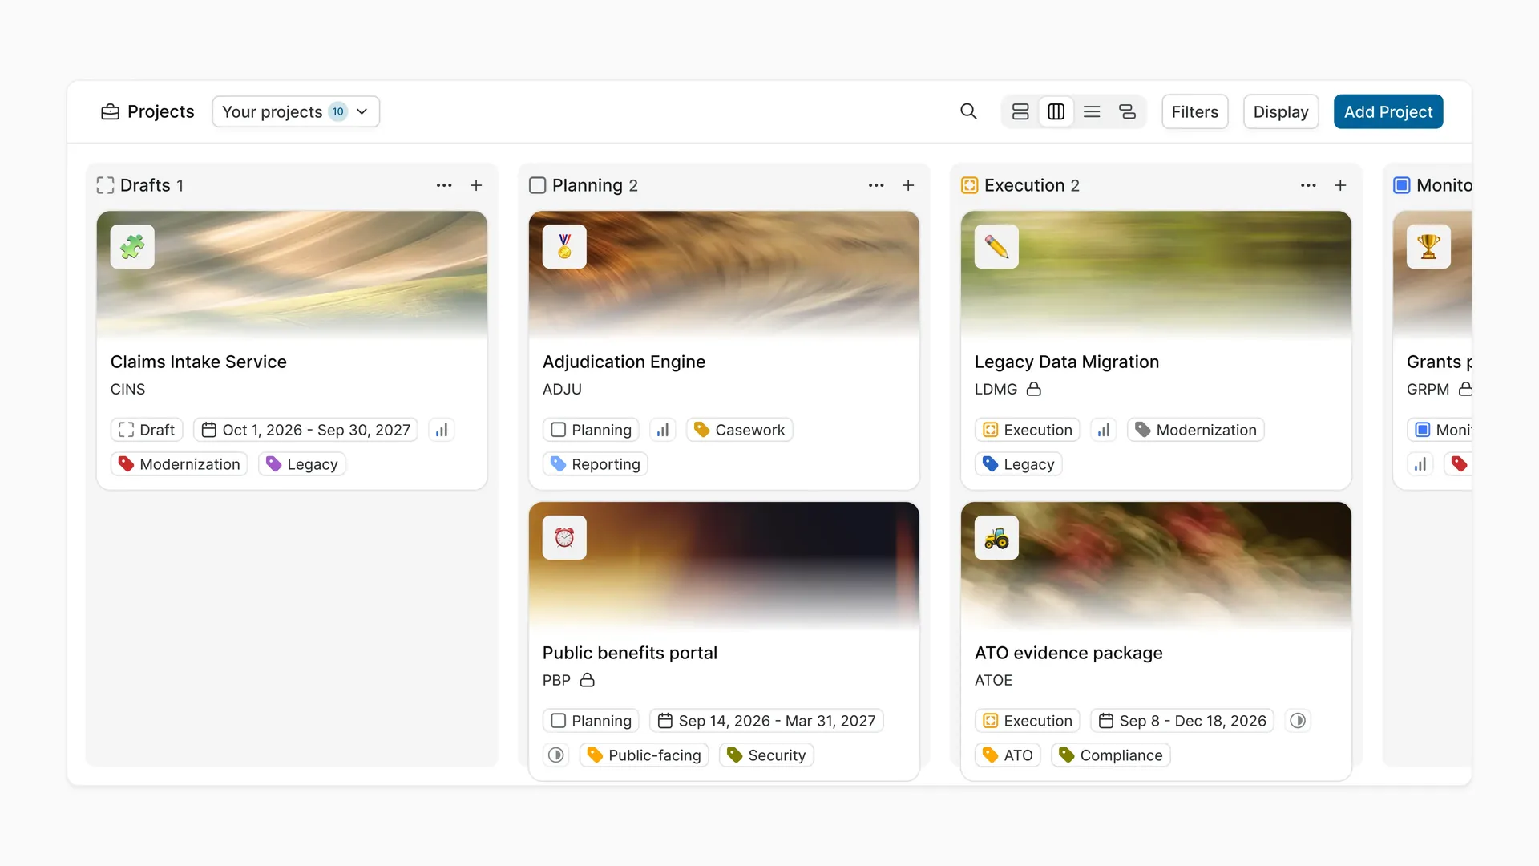The image size is (1539, 866).
Task: Open Planning status chip on Adjudication Engine
Action: [591, 430]
